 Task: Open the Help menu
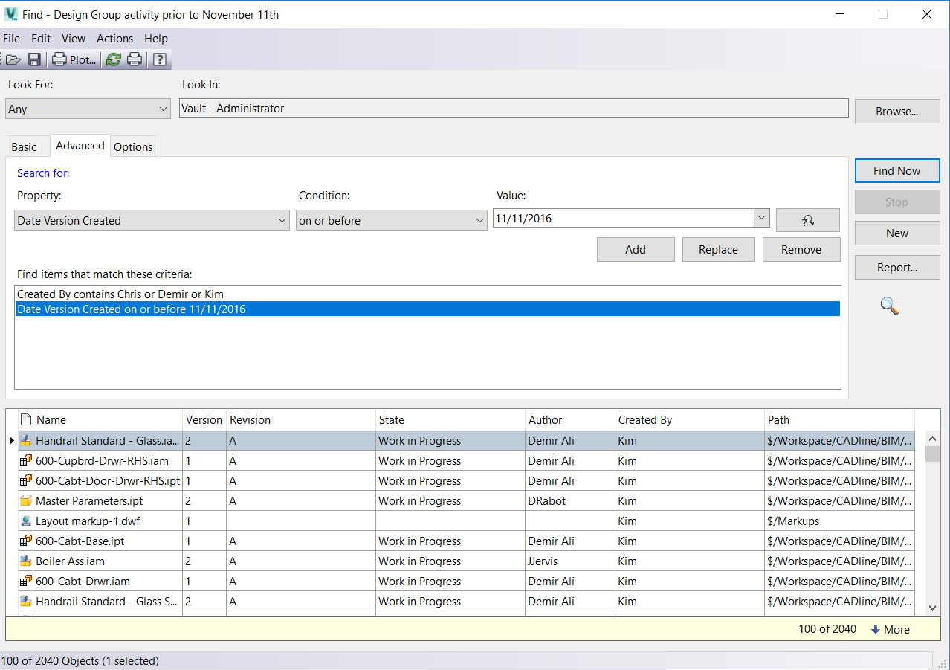(156, 38)
